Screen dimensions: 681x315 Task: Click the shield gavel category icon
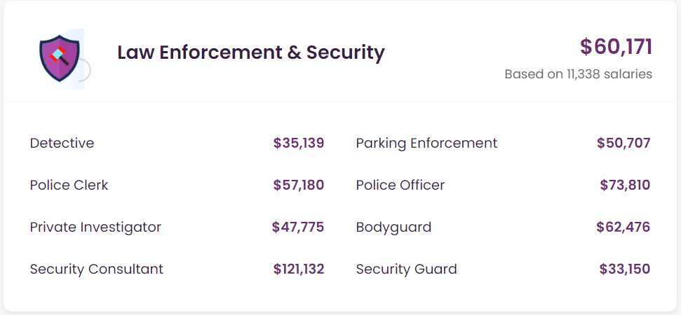click(x=60, y=59)
